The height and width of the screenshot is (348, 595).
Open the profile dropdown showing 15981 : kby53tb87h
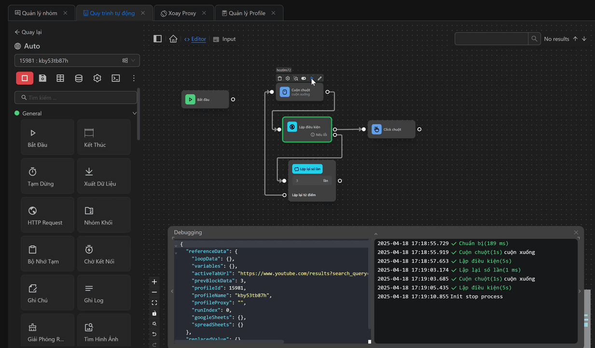tap(134, 60)
